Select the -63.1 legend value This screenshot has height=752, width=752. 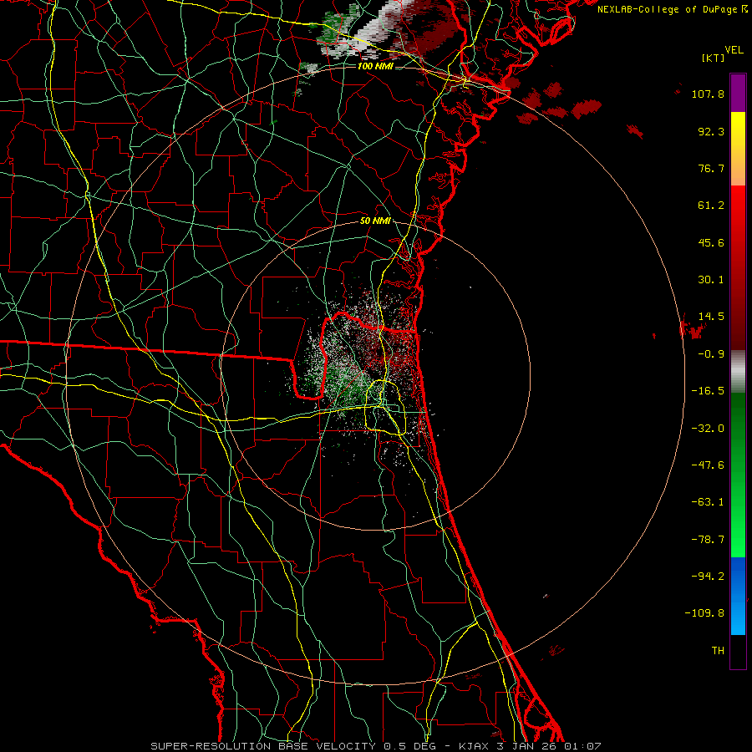(x=708, y=502)
